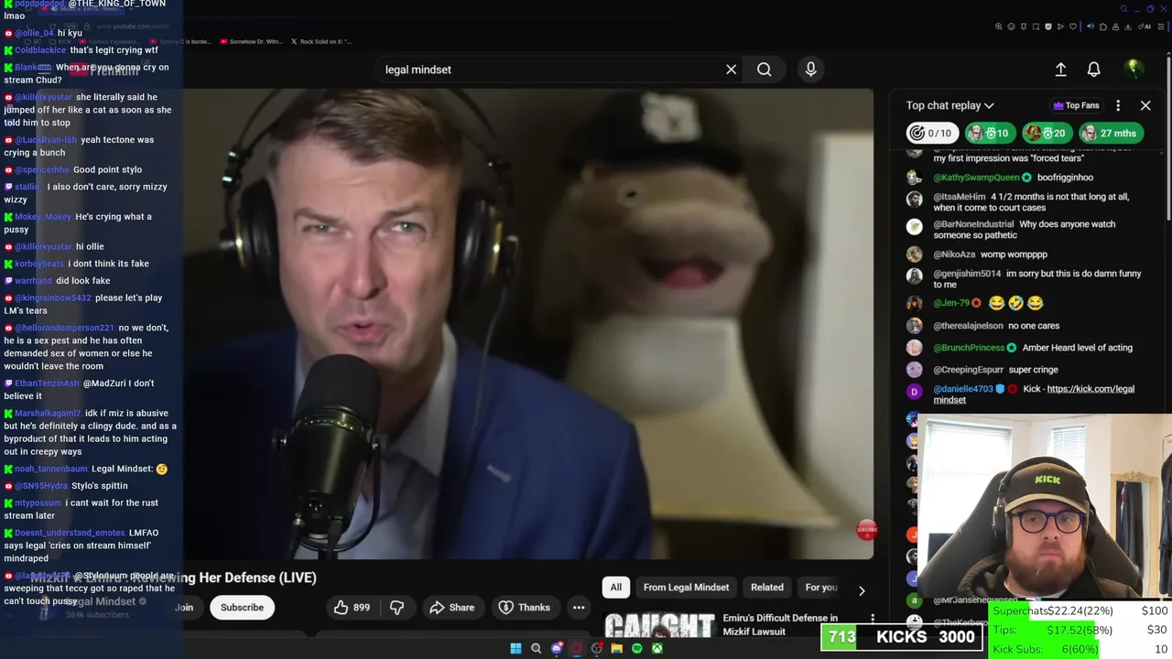Open the YouTube notifications bell
Viewport: 1172px width, 659px height.
click(x=1093, y=70)
